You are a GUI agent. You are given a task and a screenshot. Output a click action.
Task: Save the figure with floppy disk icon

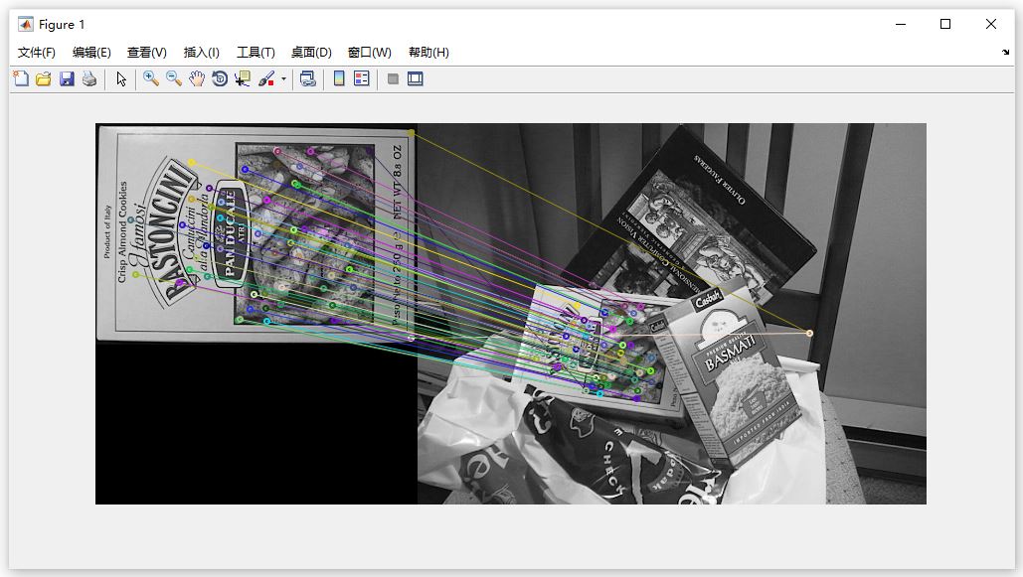[x=67, y=78]
